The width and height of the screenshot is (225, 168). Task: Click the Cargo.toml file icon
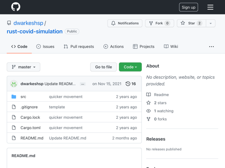(x=14, y=127)
